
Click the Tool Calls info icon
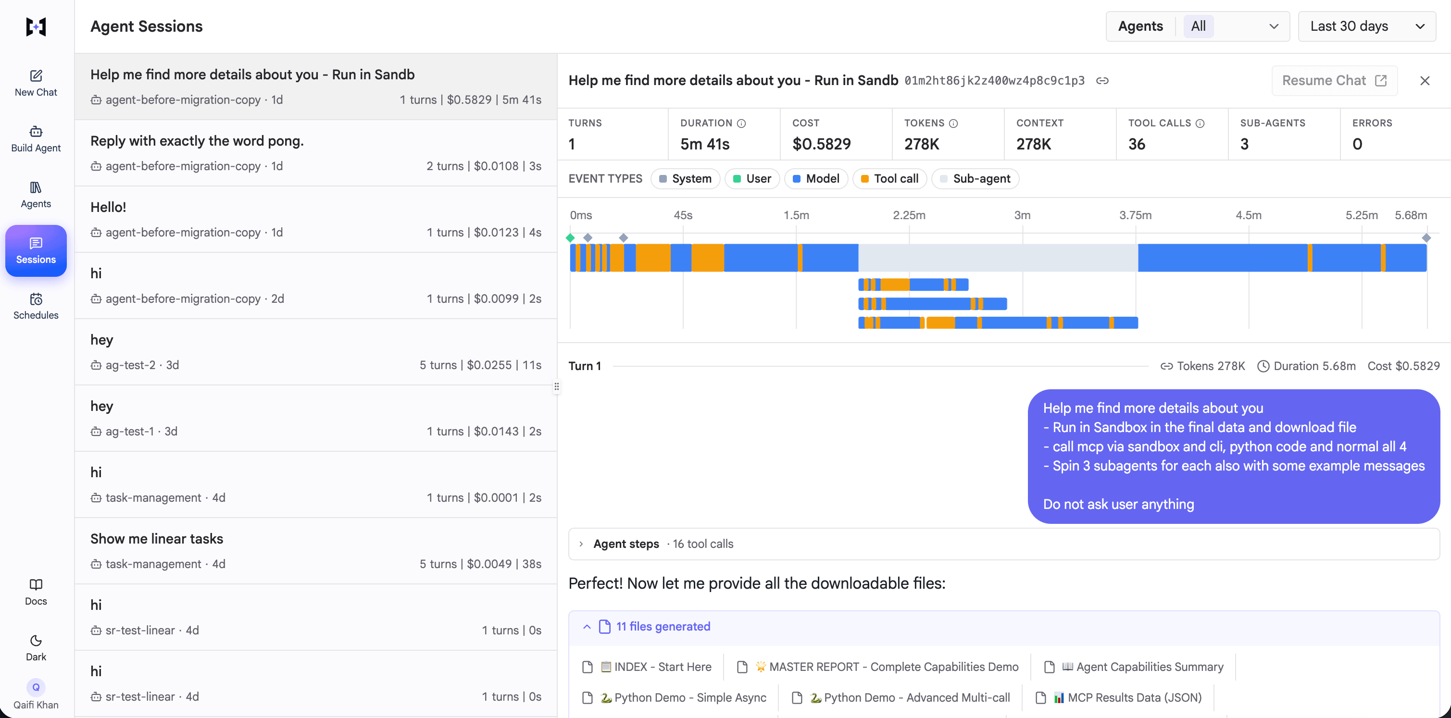point(1201,124)
